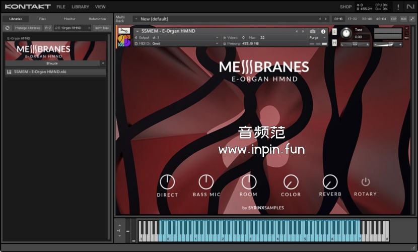Toggle A-Z library sorting
Image resolution: width=418 pixels, height=252 pixels.
pyautogui.click(x=48, y=28)
